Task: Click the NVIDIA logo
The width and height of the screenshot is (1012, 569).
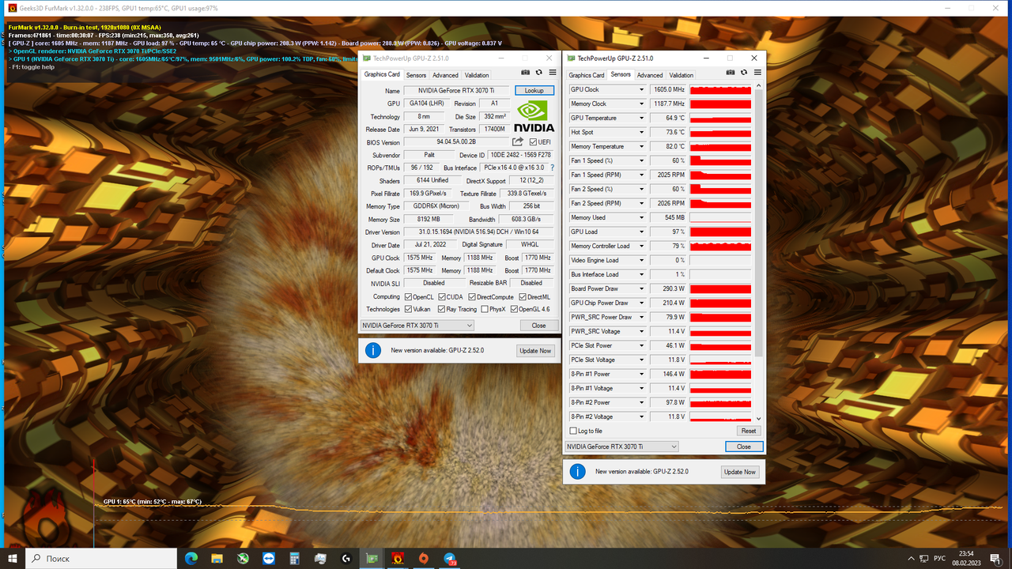Action: [x=534, y=116]
